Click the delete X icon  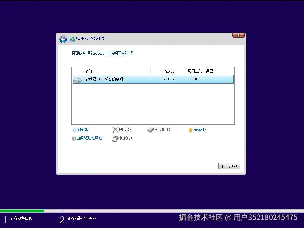tap(115, 130)
